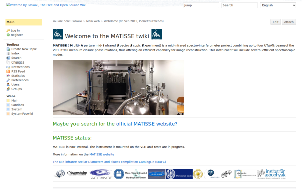This screenshot has width=302, height=189.
Task: Click the Search toolbox icon
Action: click(8, 58)
